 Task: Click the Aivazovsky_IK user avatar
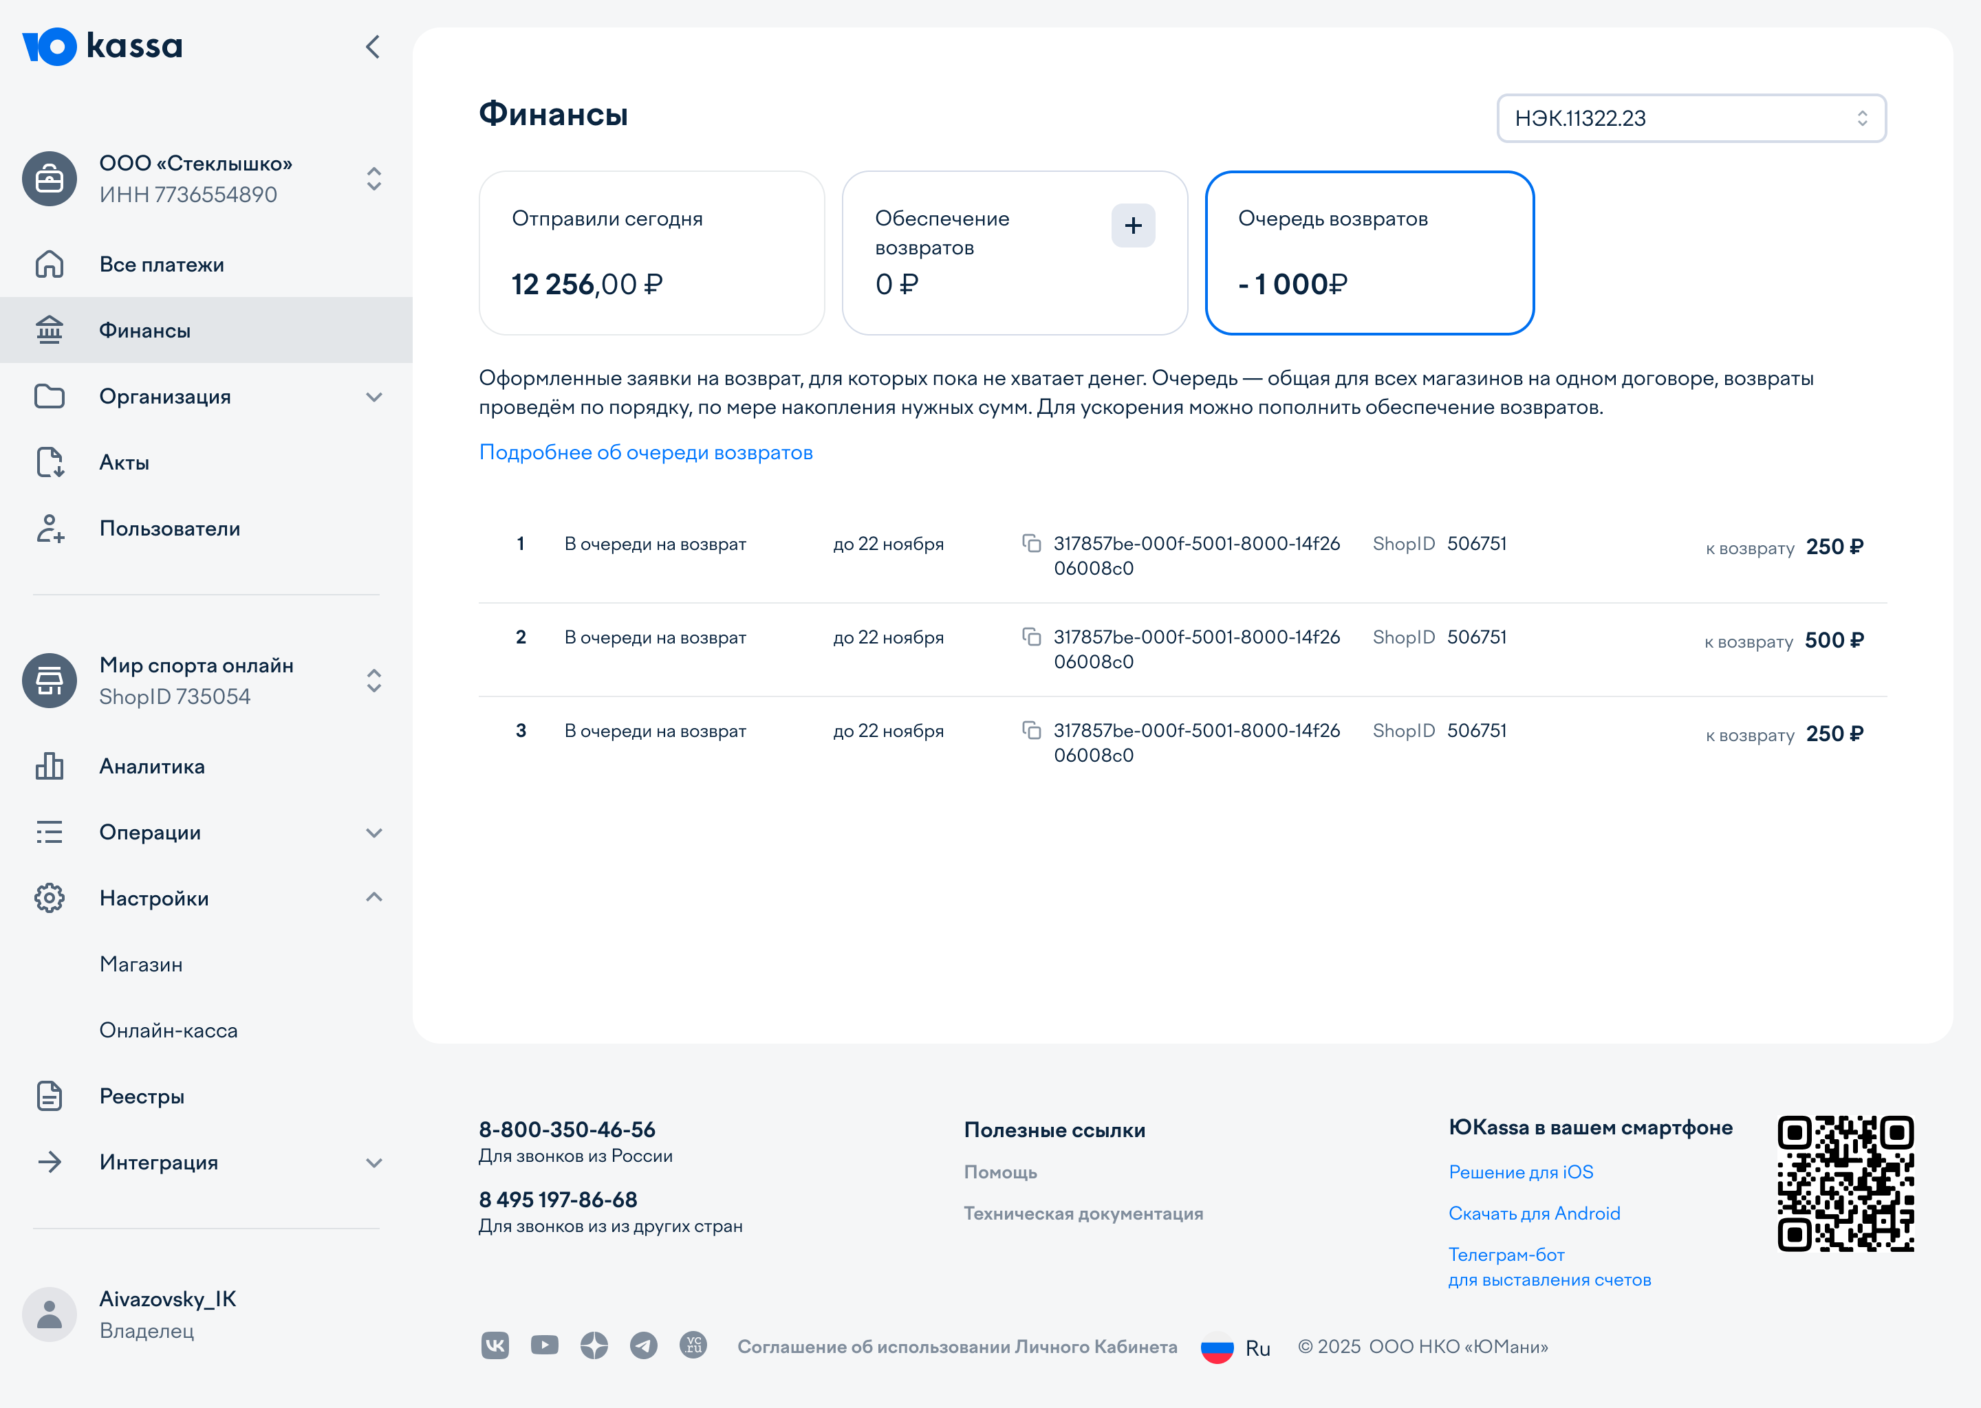pos(50,1314)
